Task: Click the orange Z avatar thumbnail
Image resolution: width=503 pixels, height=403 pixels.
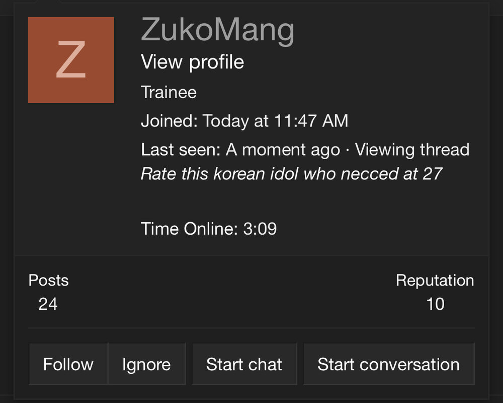Action: [71, 60]
